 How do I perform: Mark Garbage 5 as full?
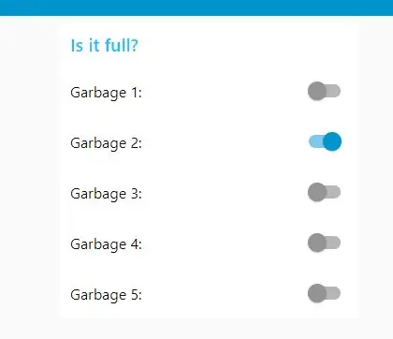pyautogui.click(x=324, y=293)
